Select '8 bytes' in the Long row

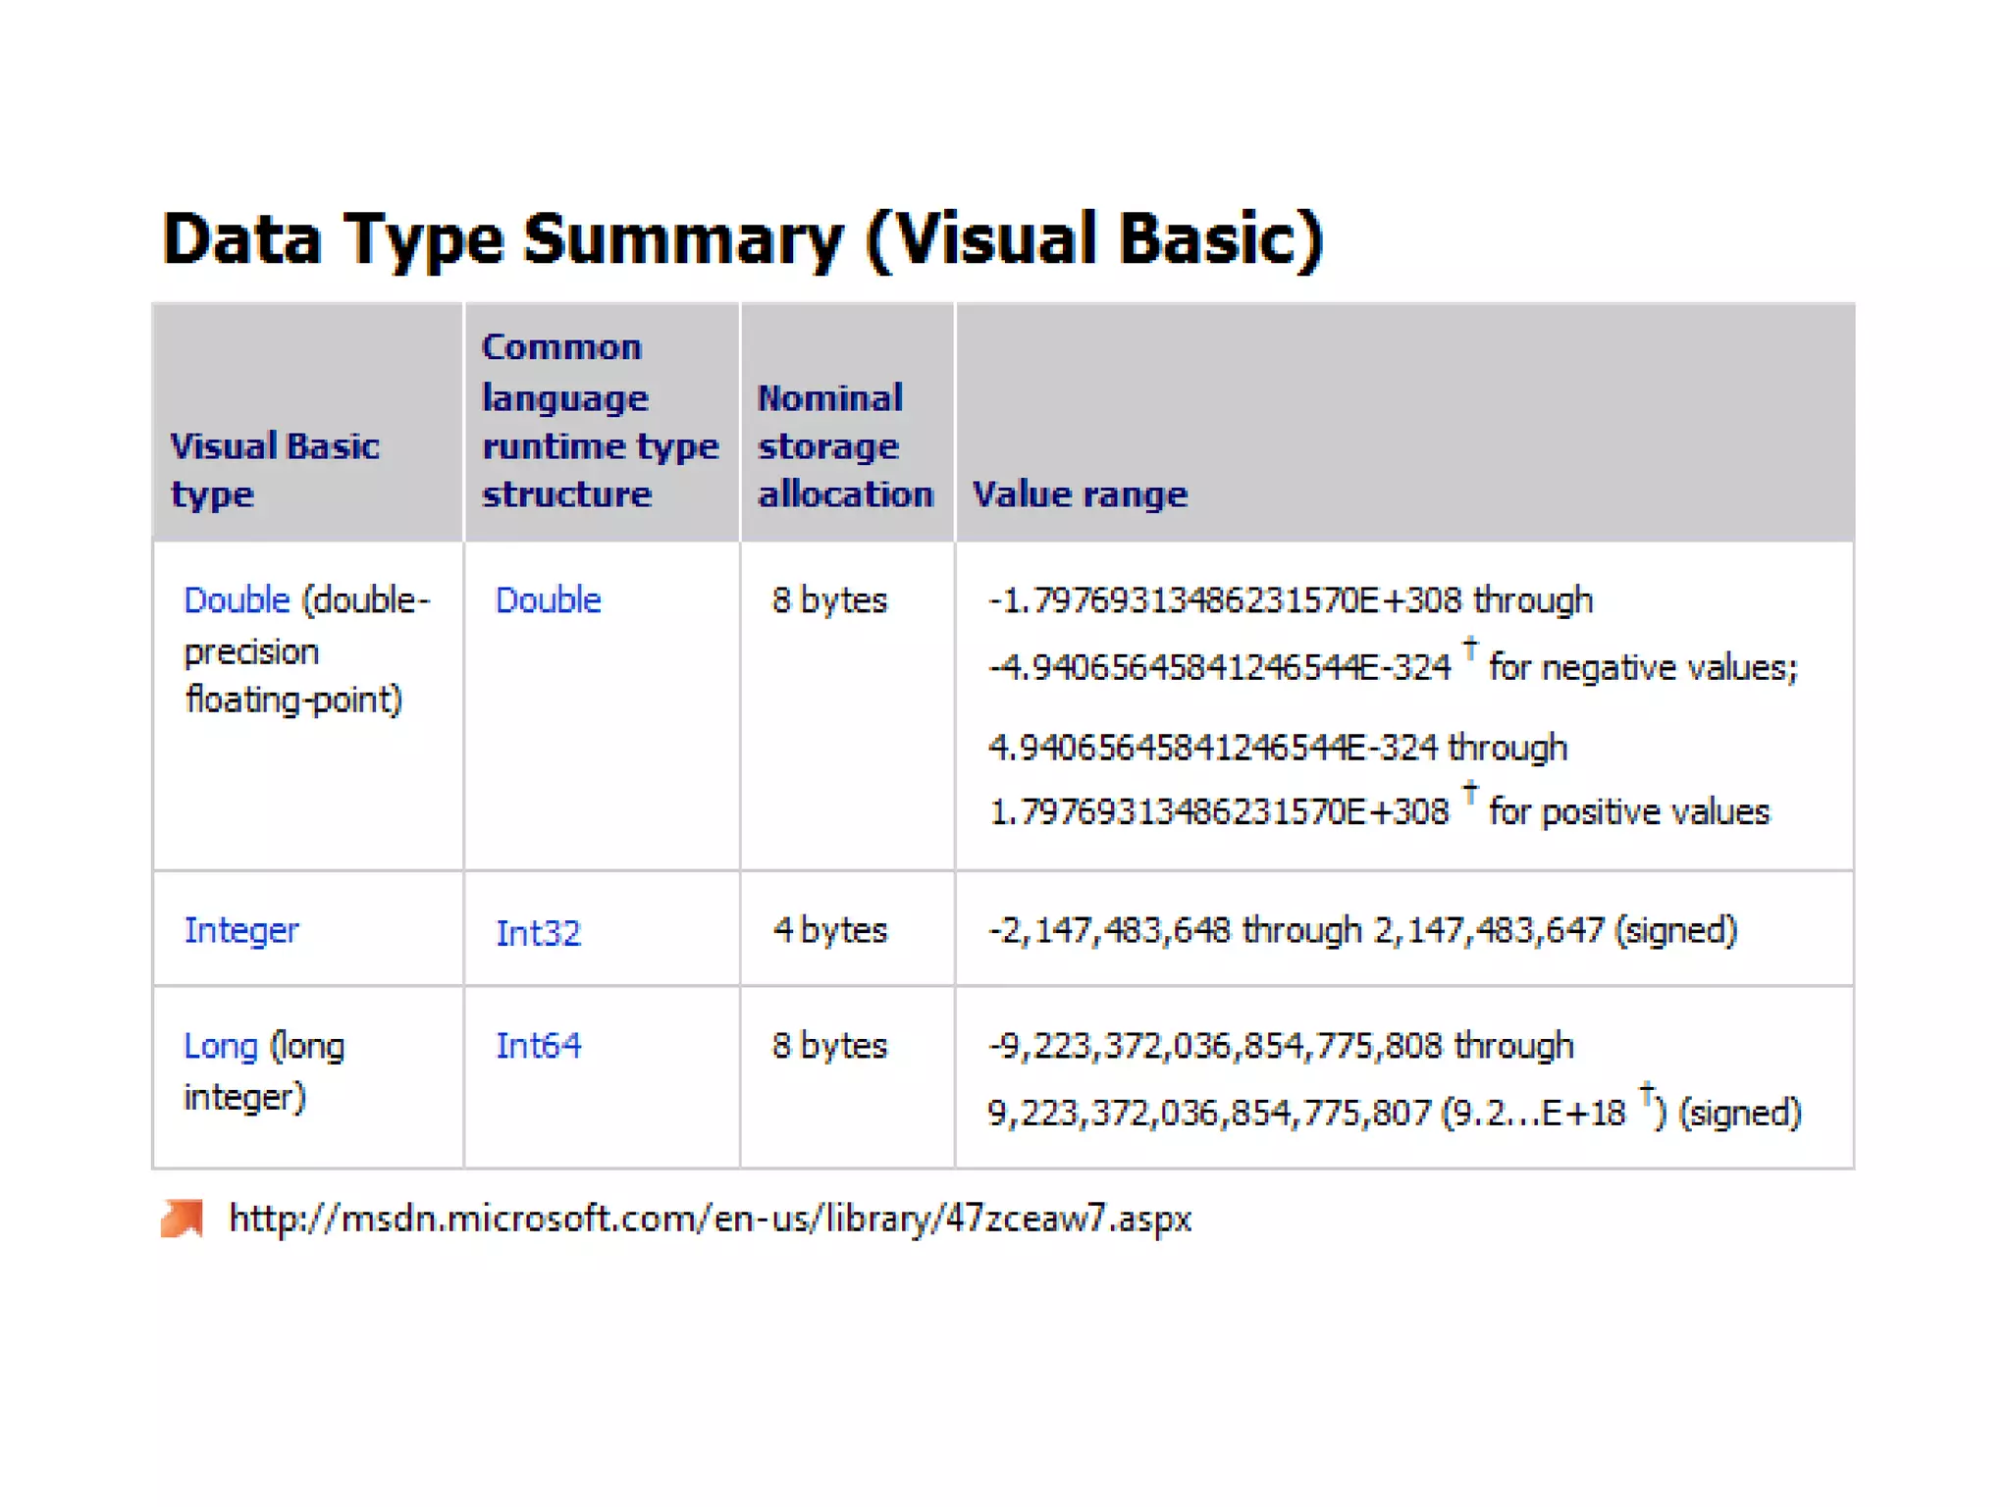coord(829,1046)
